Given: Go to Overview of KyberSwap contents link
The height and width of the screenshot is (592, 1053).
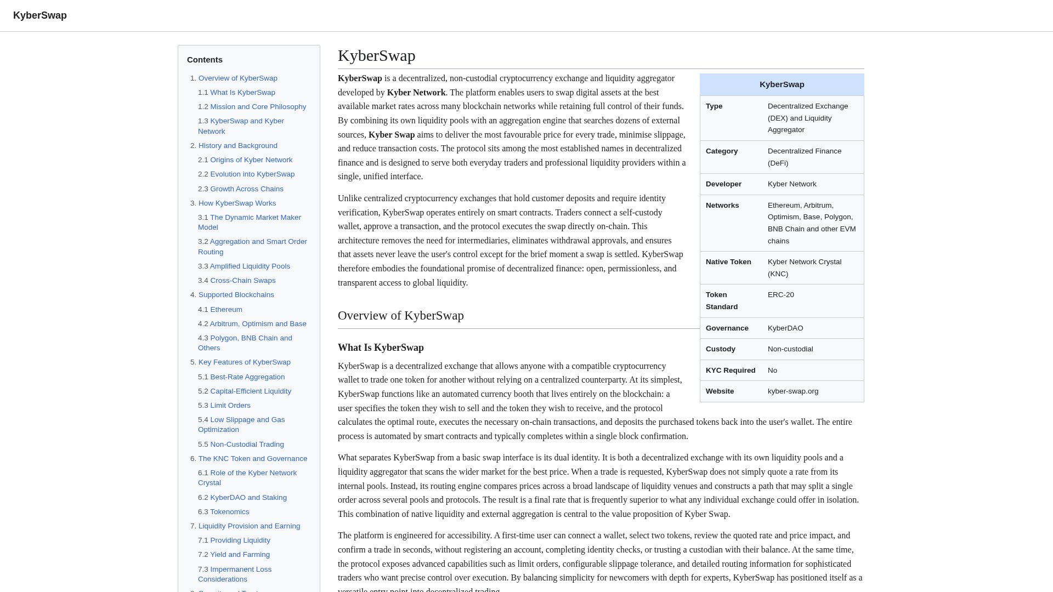Looking at the screenshot, I should point(237,78).
